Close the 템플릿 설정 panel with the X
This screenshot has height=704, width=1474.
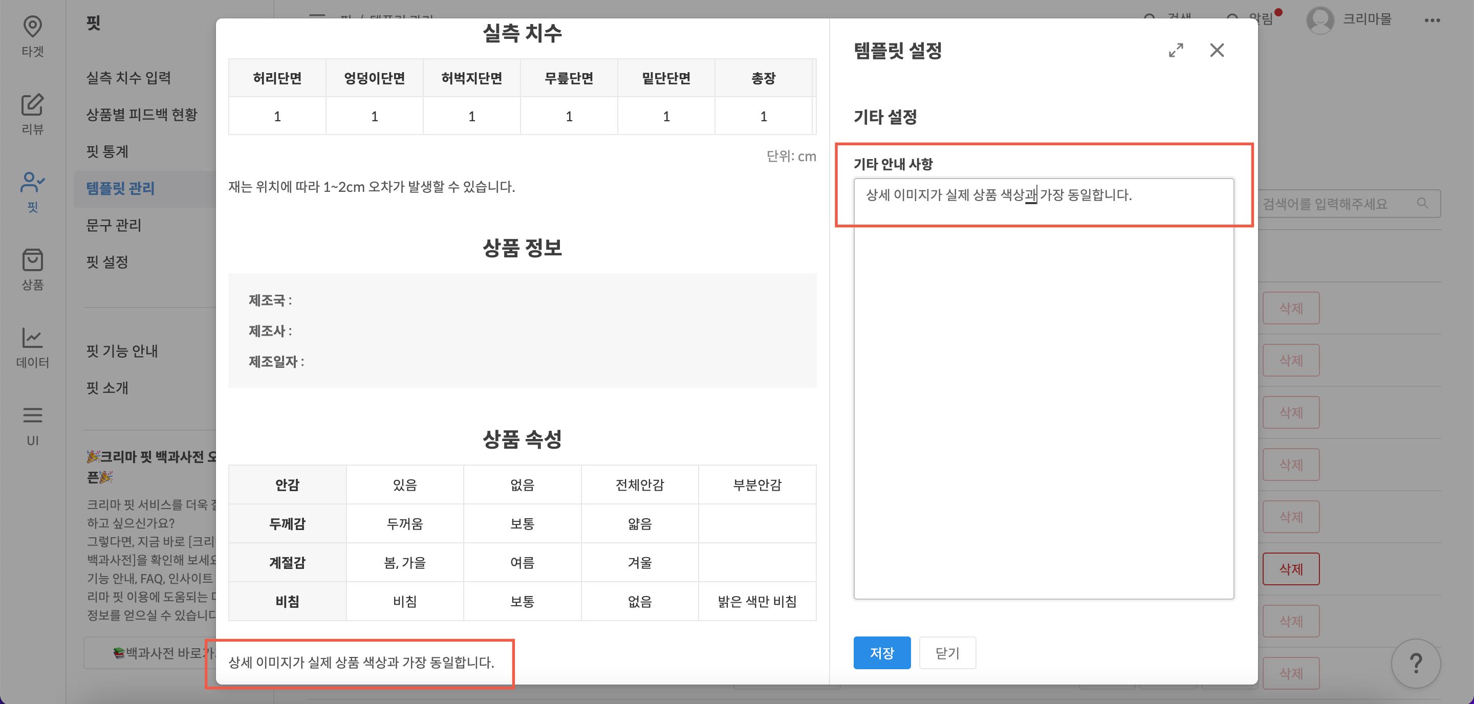pyautogui.click(x=1217, y=50)
